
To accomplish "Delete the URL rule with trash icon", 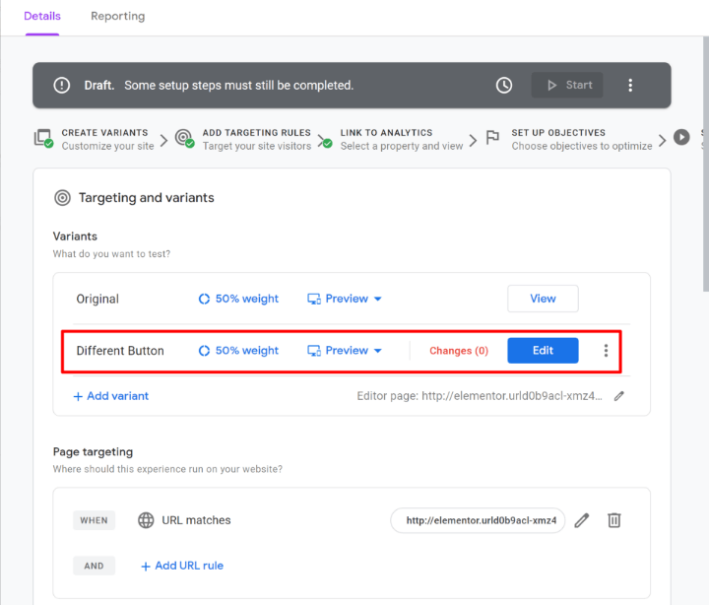I will tap(614, 520).
